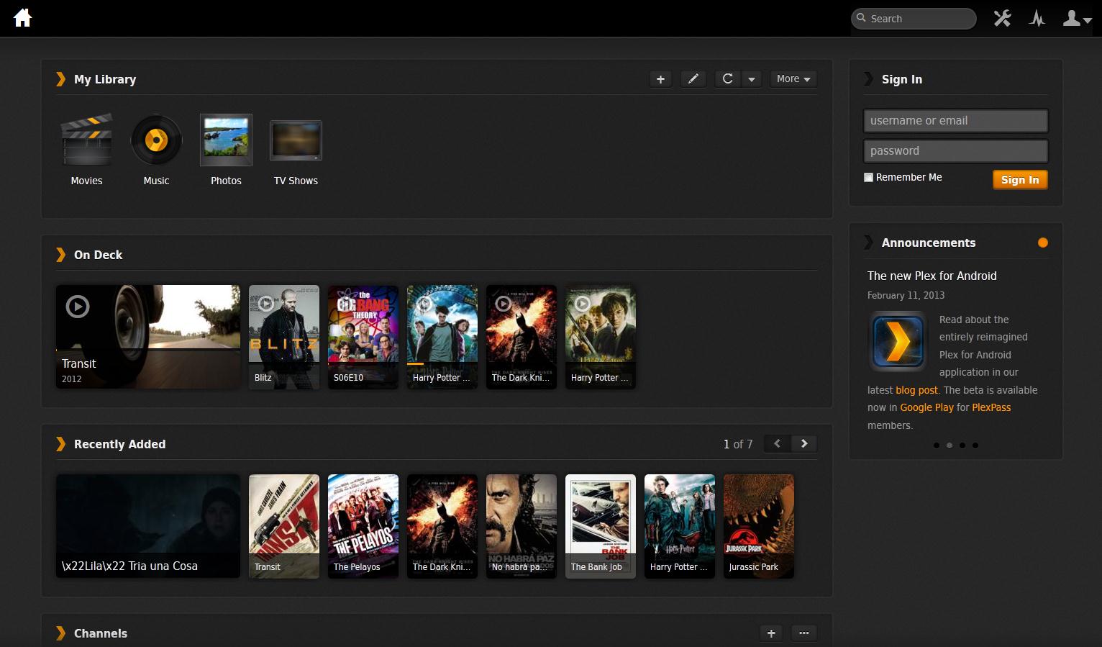Viewport: 1102px width, 647px height.
Task: Expand the More dropdown in My Library
Action: click(x=793, y=79)
